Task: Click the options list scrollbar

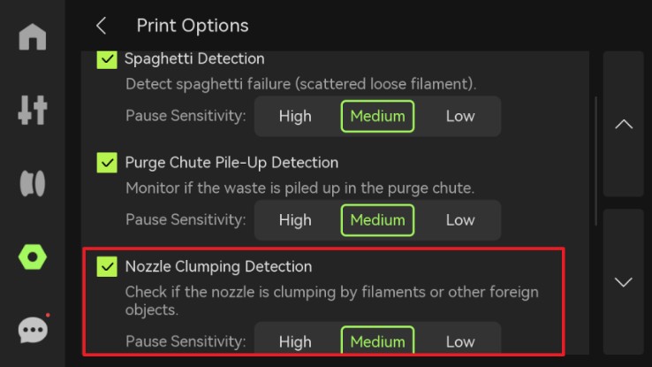Action: 597,159
